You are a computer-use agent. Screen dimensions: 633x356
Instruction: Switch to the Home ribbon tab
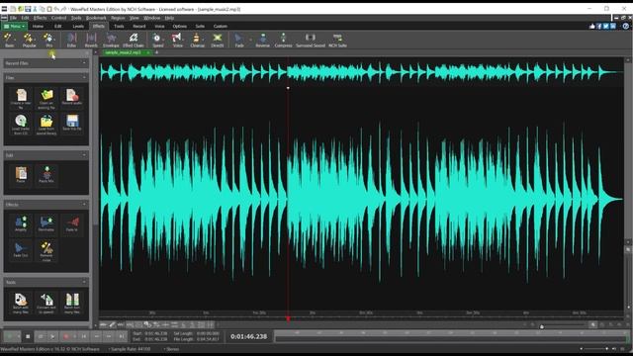point(38,27)
